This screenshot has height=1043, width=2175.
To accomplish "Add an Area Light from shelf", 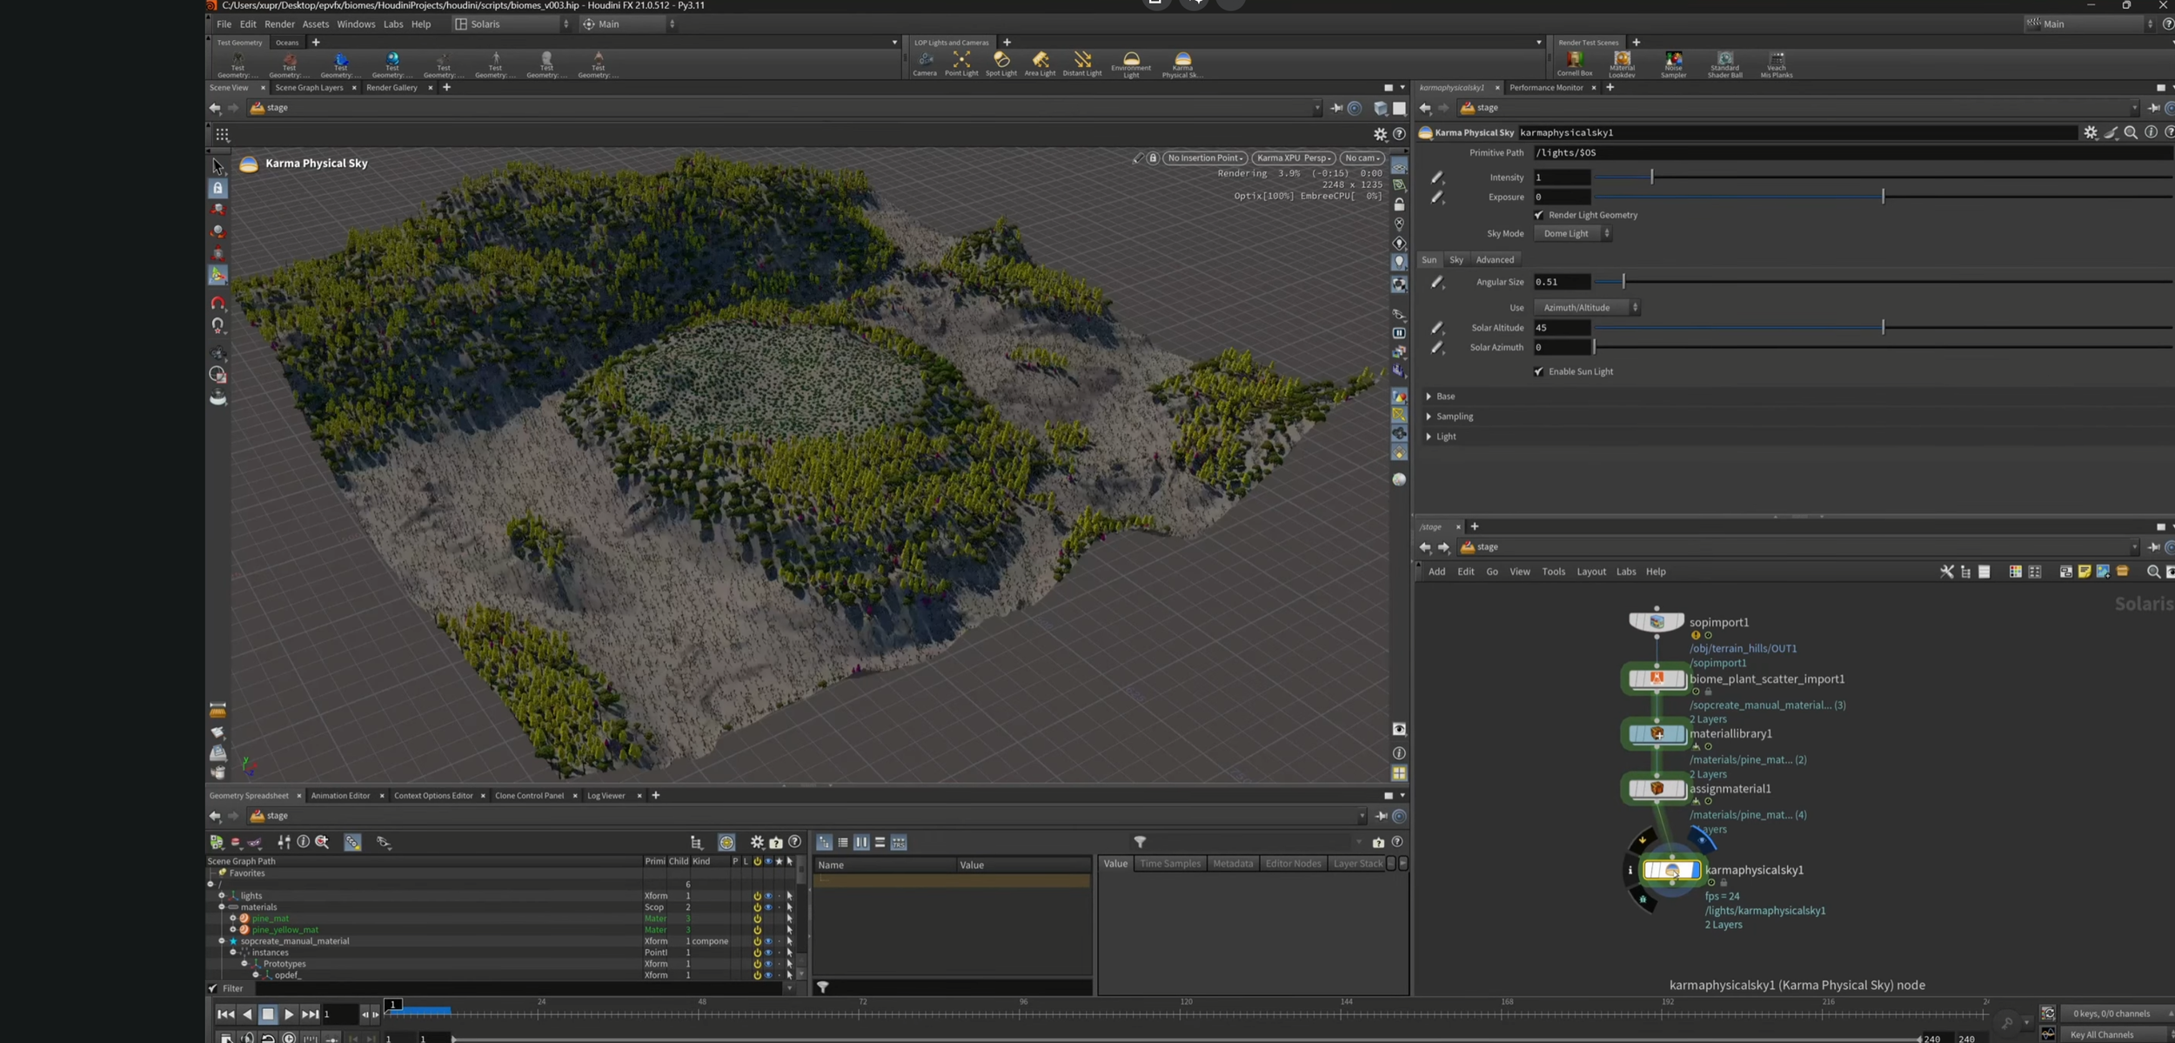I will (1040, 62).
